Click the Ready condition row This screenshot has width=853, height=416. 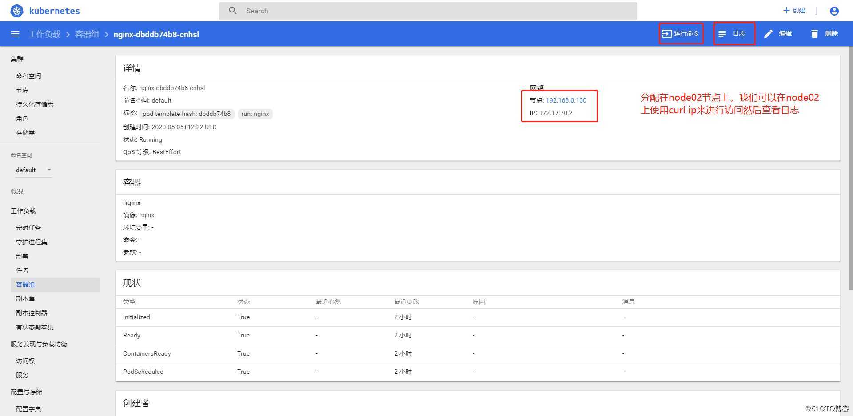(x=478, y=335)
